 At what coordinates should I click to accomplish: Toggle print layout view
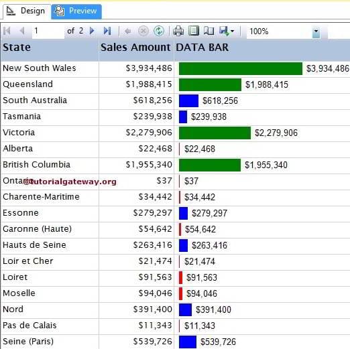click(194, 31)
